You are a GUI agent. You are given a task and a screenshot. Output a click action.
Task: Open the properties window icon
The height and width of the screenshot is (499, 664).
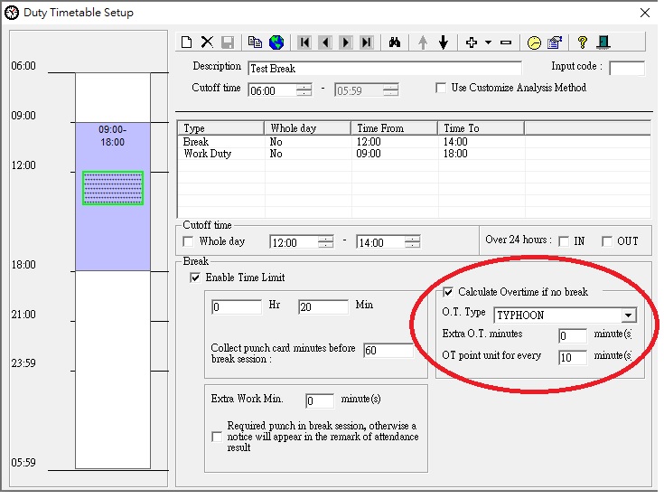[x=555, y=42]
